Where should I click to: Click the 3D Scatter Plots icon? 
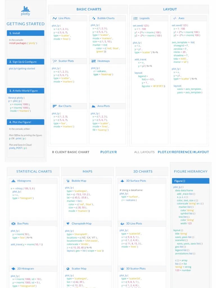click(x=122, y=269)
